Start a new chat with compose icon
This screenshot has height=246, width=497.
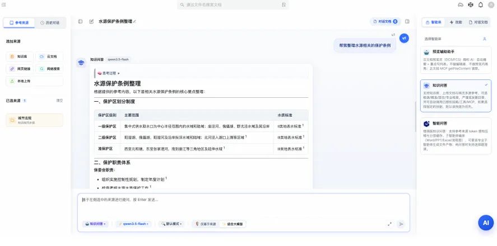point(91,21)
